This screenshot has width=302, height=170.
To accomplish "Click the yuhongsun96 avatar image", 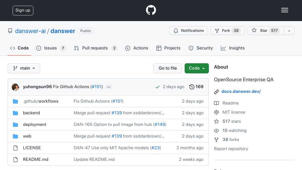I will click(15, 87).
